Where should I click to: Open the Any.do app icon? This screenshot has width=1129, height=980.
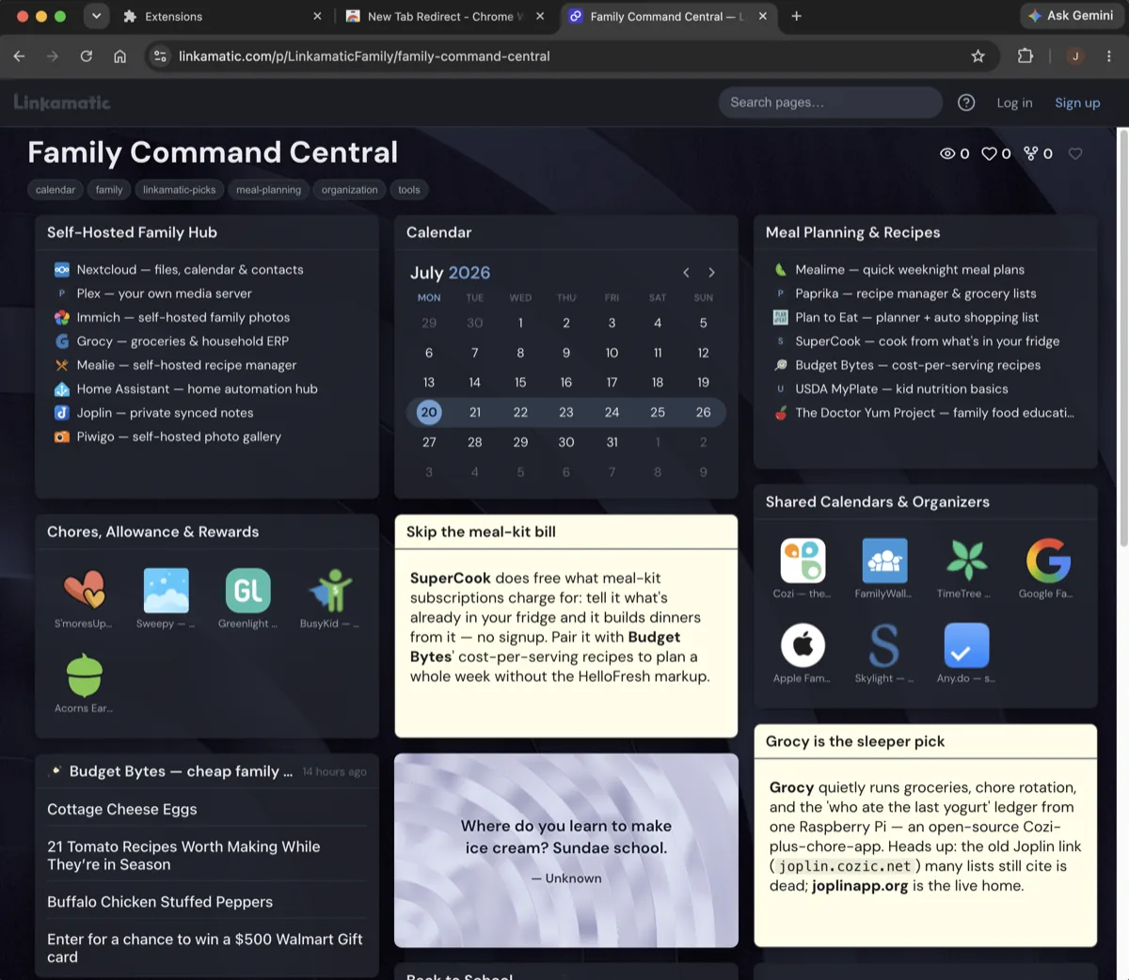pos(966,645)
